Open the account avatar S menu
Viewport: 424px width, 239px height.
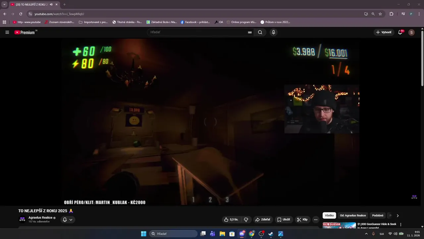(411, 32)
